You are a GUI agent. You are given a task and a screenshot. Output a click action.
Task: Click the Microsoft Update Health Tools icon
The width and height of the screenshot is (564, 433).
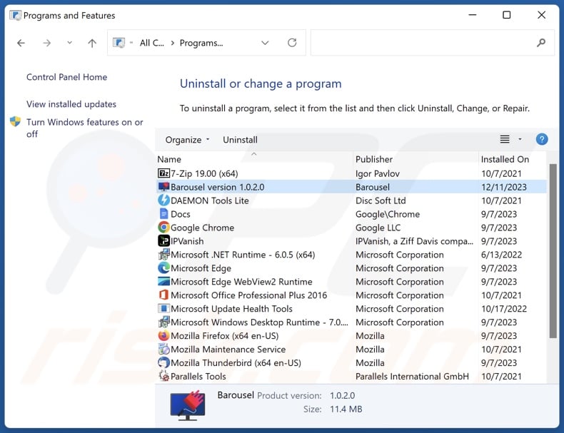(163, 309)
